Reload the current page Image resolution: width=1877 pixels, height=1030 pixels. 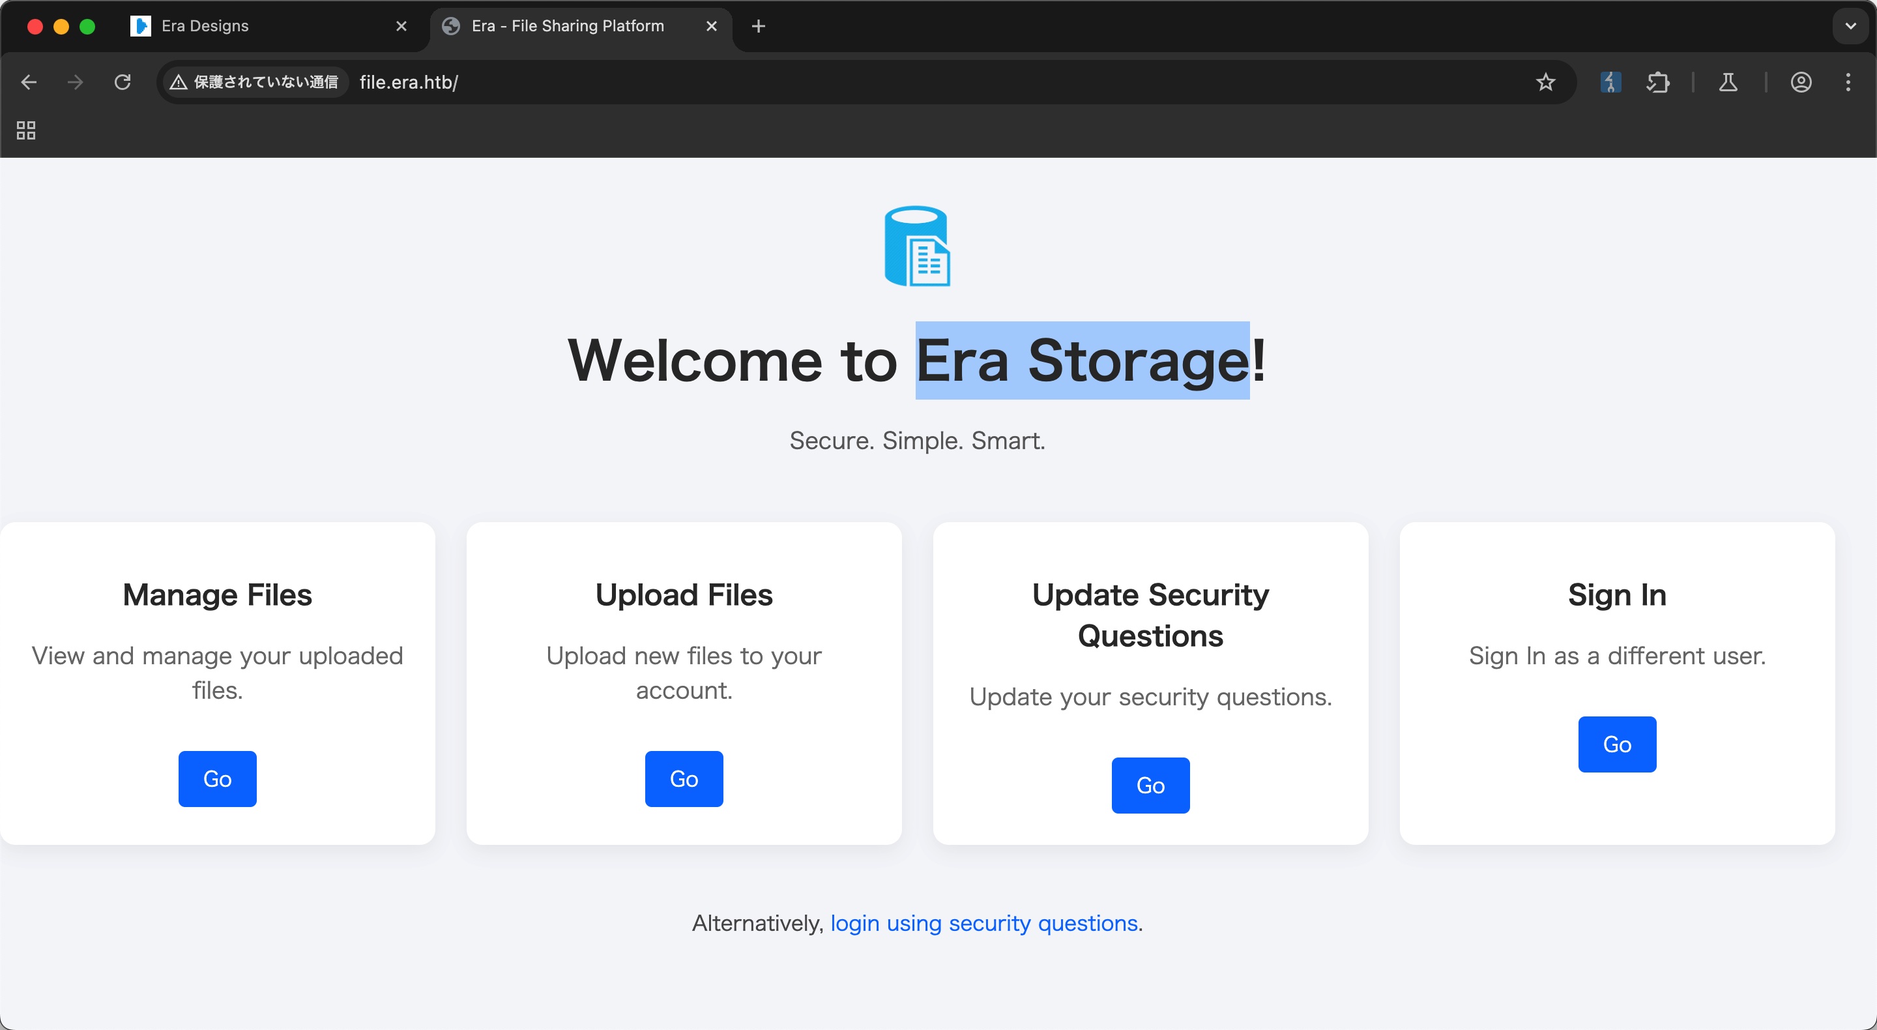click(x=123, y=82)
